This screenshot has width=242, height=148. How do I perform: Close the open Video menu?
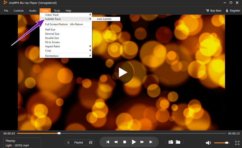(45, 10)
